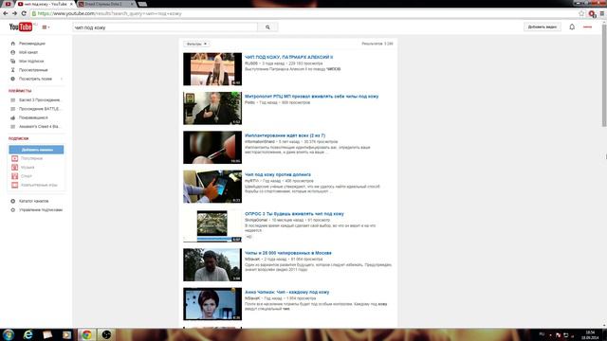Click thumbnail of "25 000 чипированных" video

212,265
